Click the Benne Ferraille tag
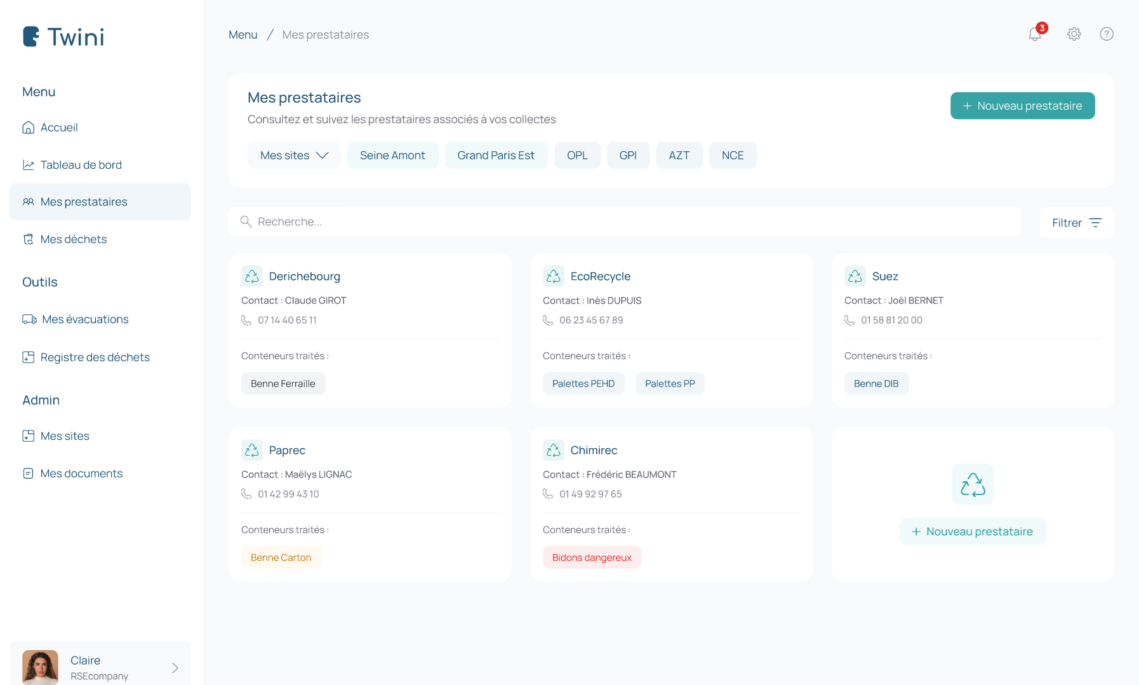This screenshot has width=1139, height=685. (283, 383)
